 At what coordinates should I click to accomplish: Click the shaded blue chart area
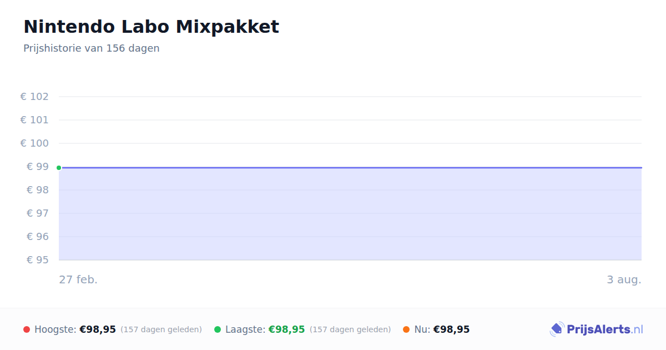350,214
